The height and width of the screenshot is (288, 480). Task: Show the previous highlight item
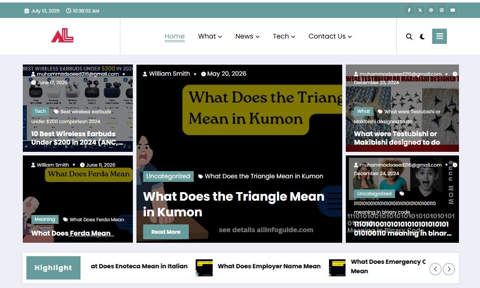(x=435, y=269)
